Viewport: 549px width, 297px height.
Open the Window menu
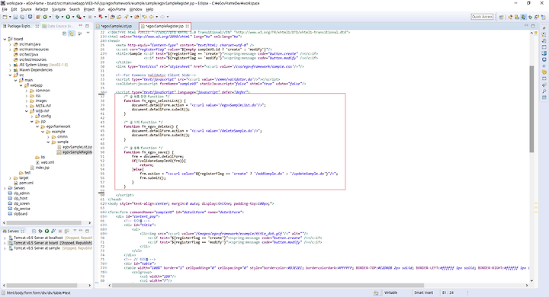136,9
